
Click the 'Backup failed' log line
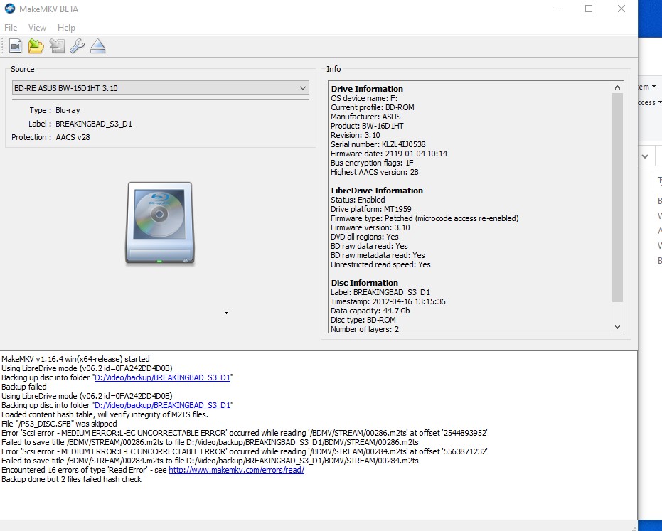point(24,387)
